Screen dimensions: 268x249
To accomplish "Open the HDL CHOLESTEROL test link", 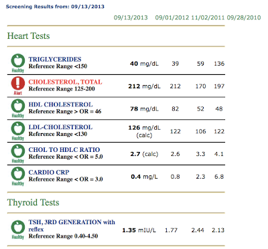I will 60,104.
